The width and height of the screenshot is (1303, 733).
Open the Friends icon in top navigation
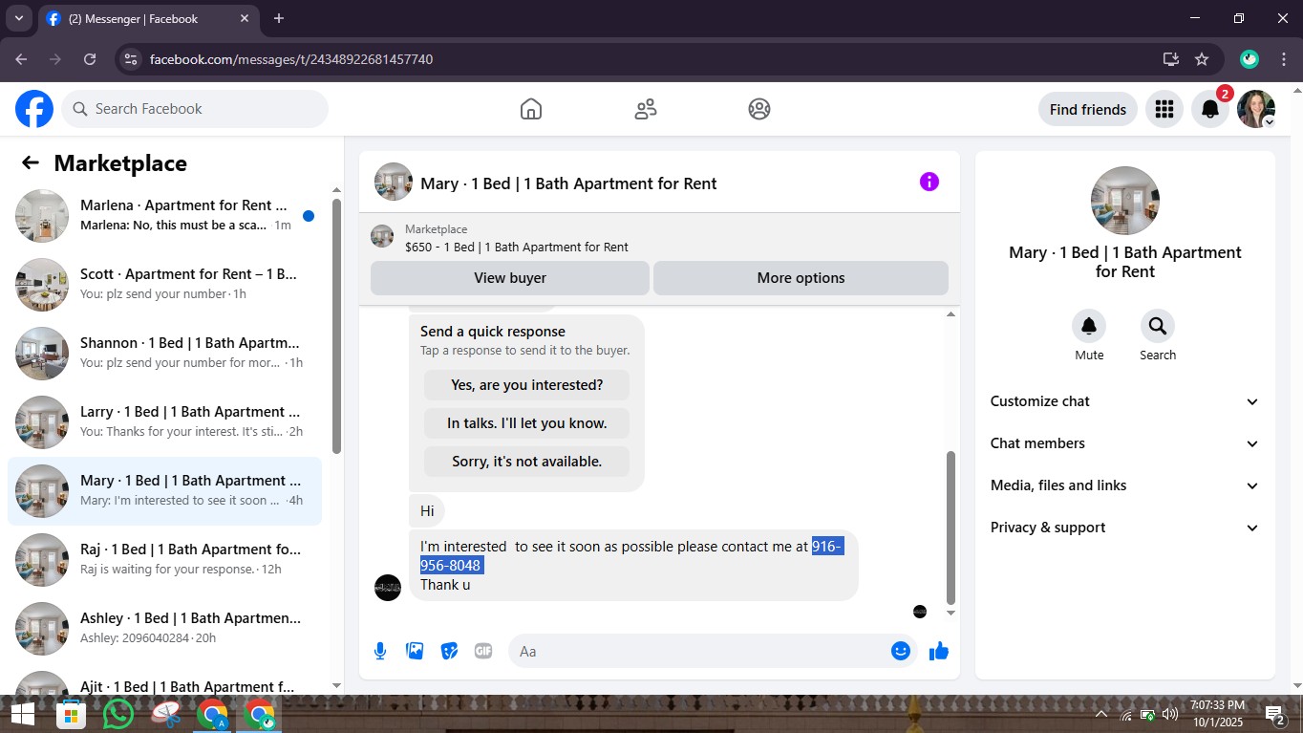[646, 109]
